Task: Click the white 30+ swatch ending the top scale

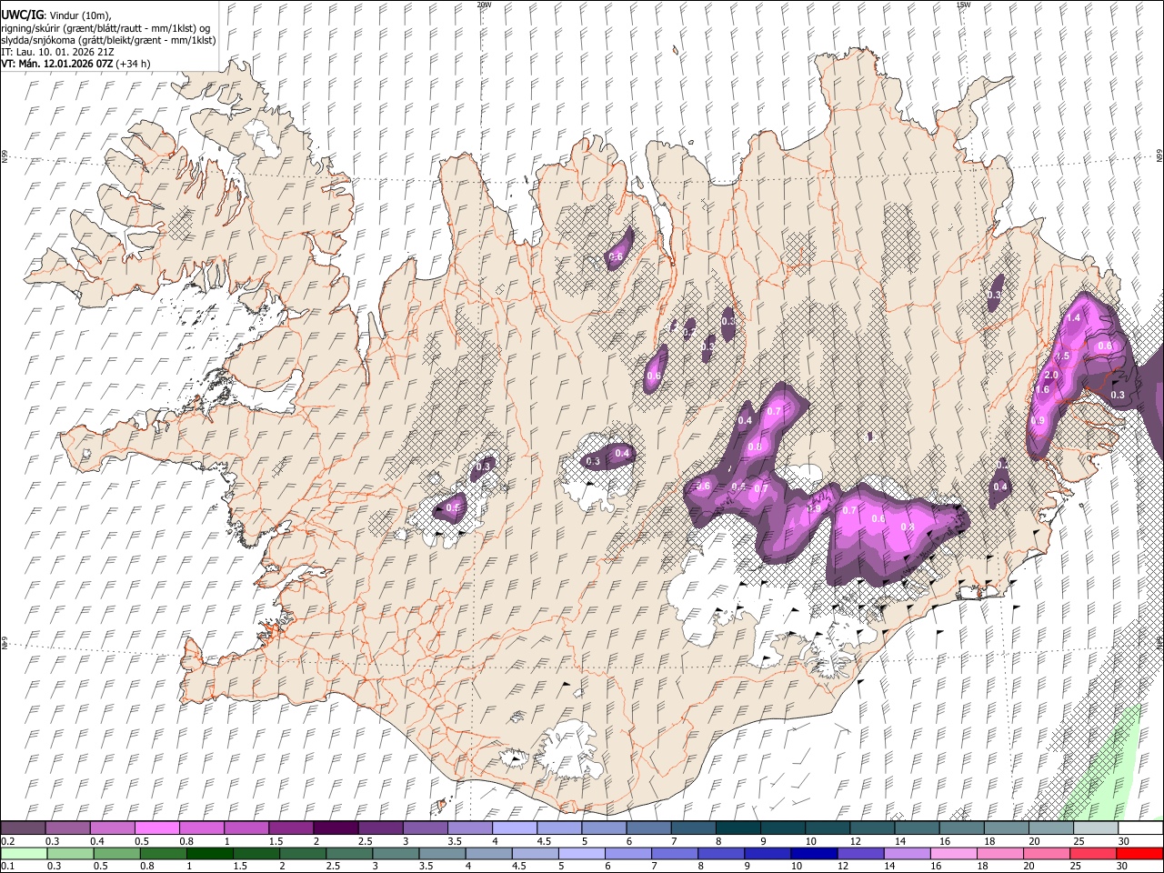Action: pyautogui.click(x=1140, y=828)
